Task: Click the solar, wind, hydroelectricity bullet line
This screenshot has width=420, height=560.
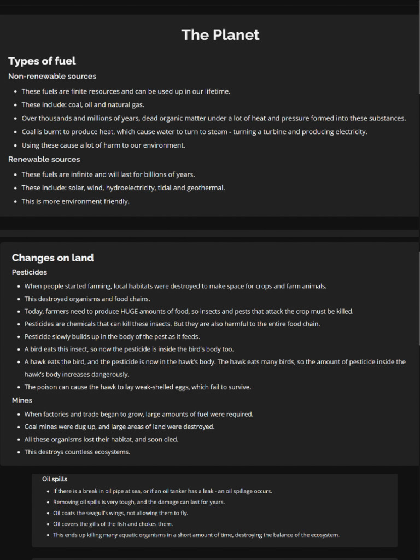Action: (x=123, y=188)
